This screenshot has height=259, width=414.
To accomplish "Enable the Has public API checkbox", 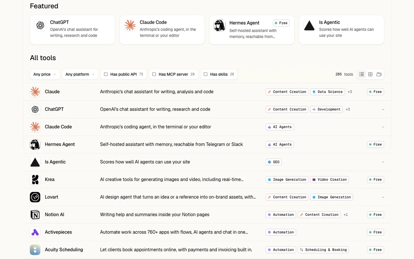I will [x=106, y=74].
